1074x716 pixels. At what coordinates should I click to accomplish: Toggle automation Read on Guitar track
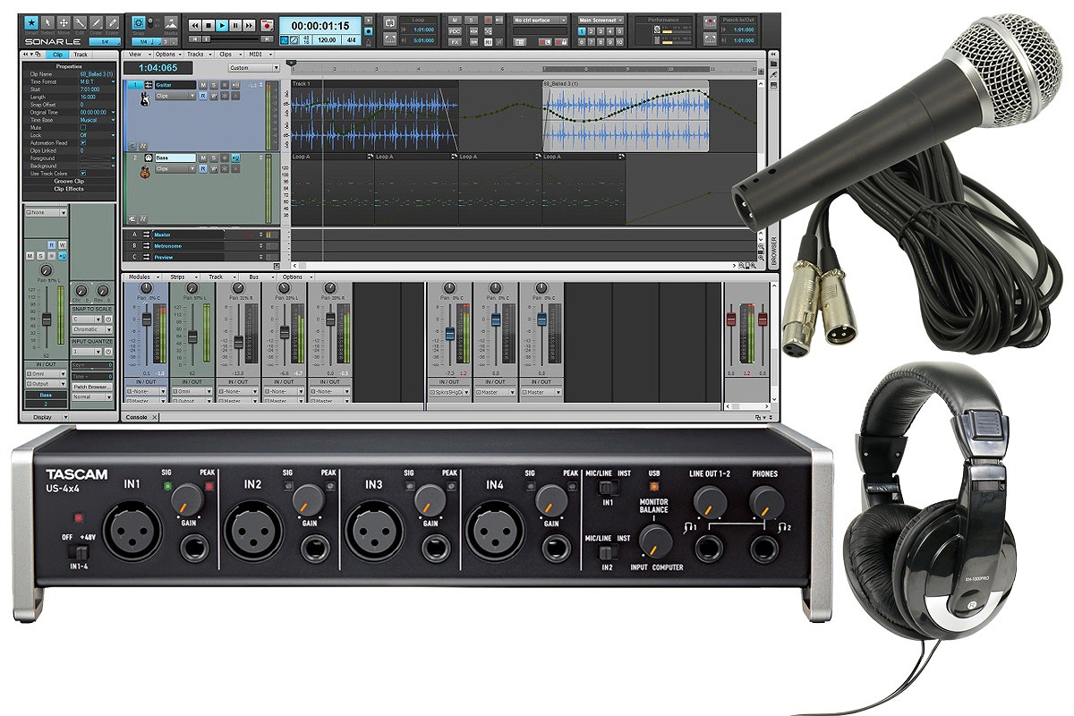pos(203,95)
